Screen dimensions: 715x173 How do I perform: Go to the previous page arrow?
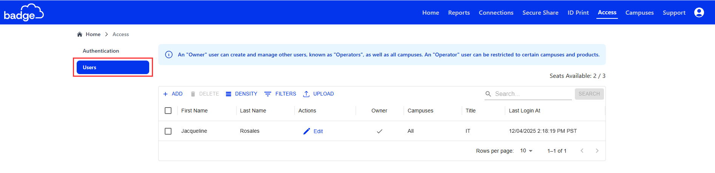(582, 150)
